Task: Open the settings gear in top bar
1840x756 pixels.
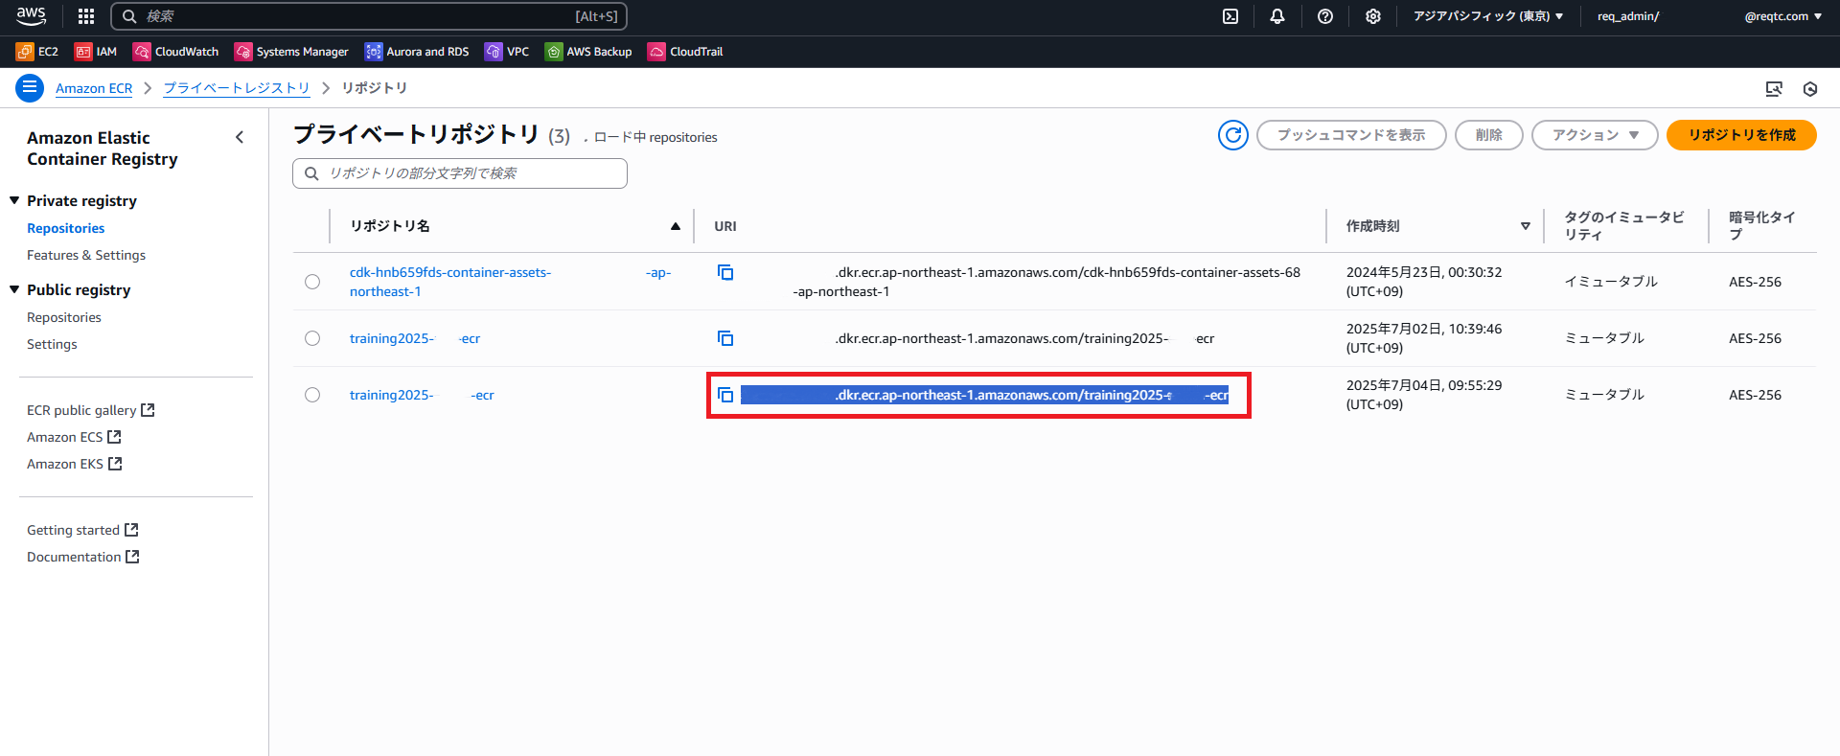Action: pos(1373,16)
